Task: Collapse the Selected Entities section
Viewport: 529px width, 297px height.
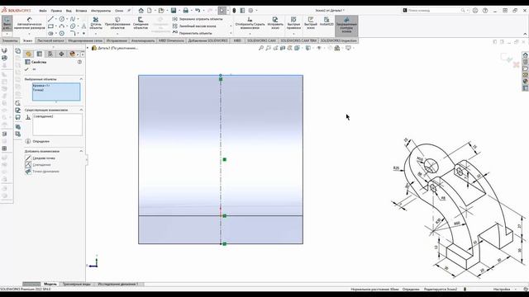Action: coord(81,79)
